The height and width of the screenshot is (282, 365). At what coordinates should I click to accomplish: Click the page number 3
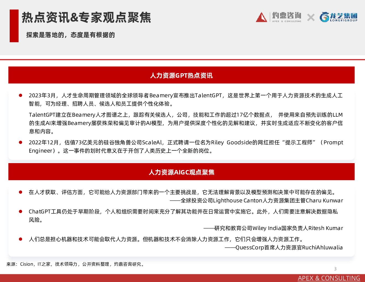point(335,269)
